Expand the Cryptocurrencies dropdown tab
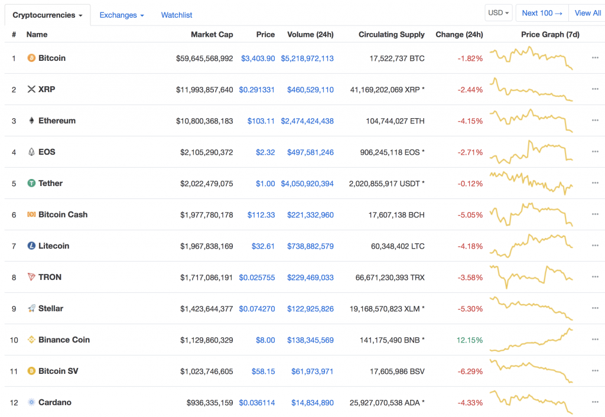Image resolution: width=605 pixels, height=417 pixels. tap(47, 15)
